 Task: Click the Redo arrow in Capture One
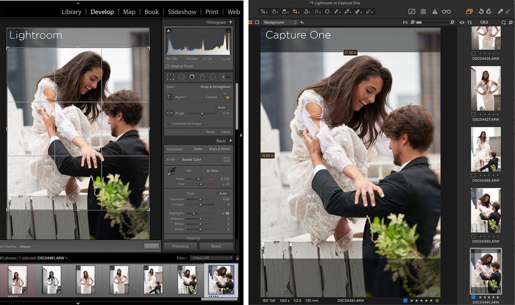pyautogui.click(x=489, y=11)
